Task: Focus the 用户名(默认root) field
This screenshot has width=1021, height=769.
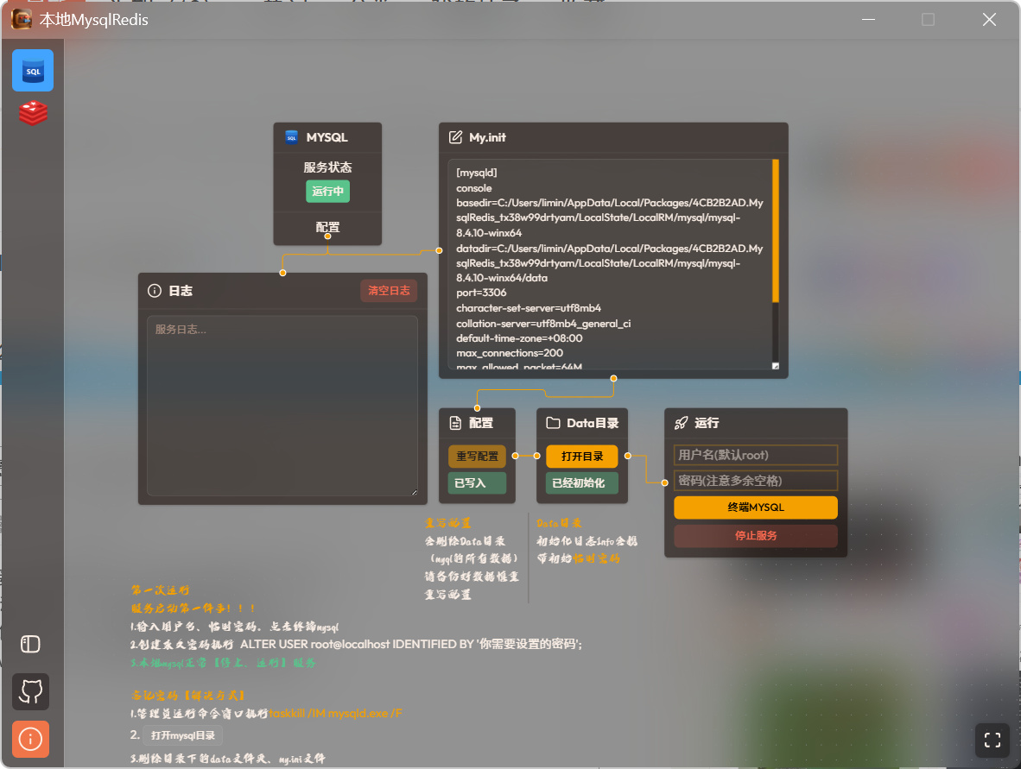Action: click(755, 455)
